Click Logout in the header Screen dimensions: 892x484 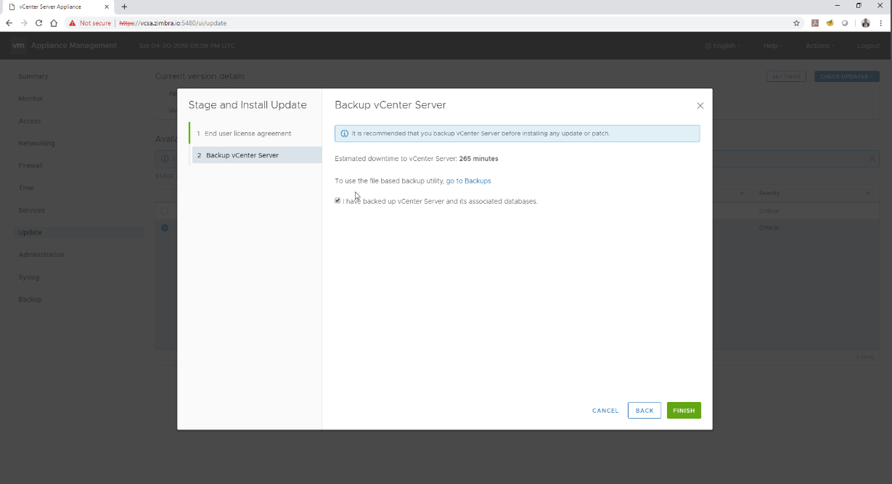coord(868,46)
